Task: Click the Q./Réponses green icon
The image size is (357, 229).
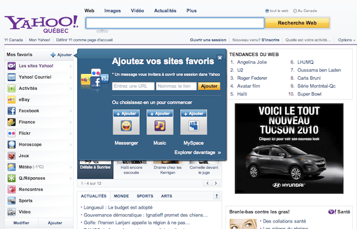Action: click(x=12, y=178)
